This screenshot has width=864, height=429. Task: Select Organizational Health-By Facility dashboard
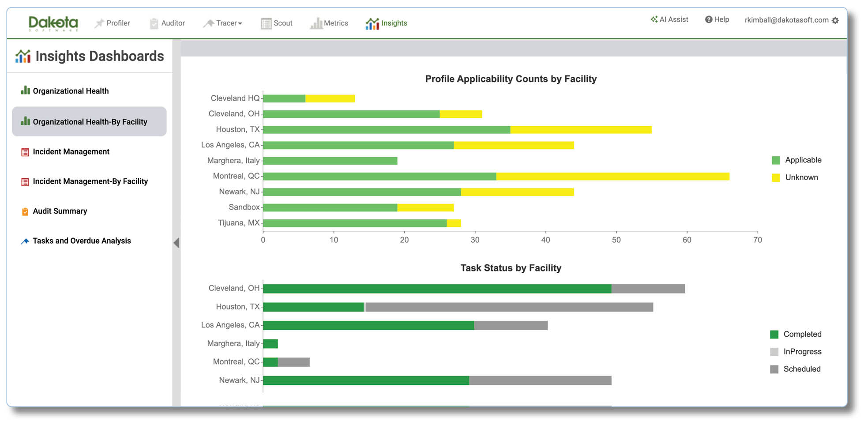(x=89, y=121)
